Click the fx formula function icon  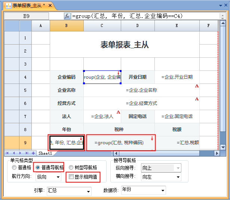[x=67, y=16]
